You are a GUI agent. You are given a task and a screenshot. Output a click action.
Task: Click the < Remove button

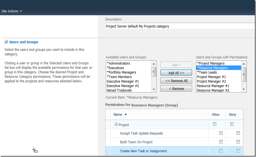coord(176,89)
